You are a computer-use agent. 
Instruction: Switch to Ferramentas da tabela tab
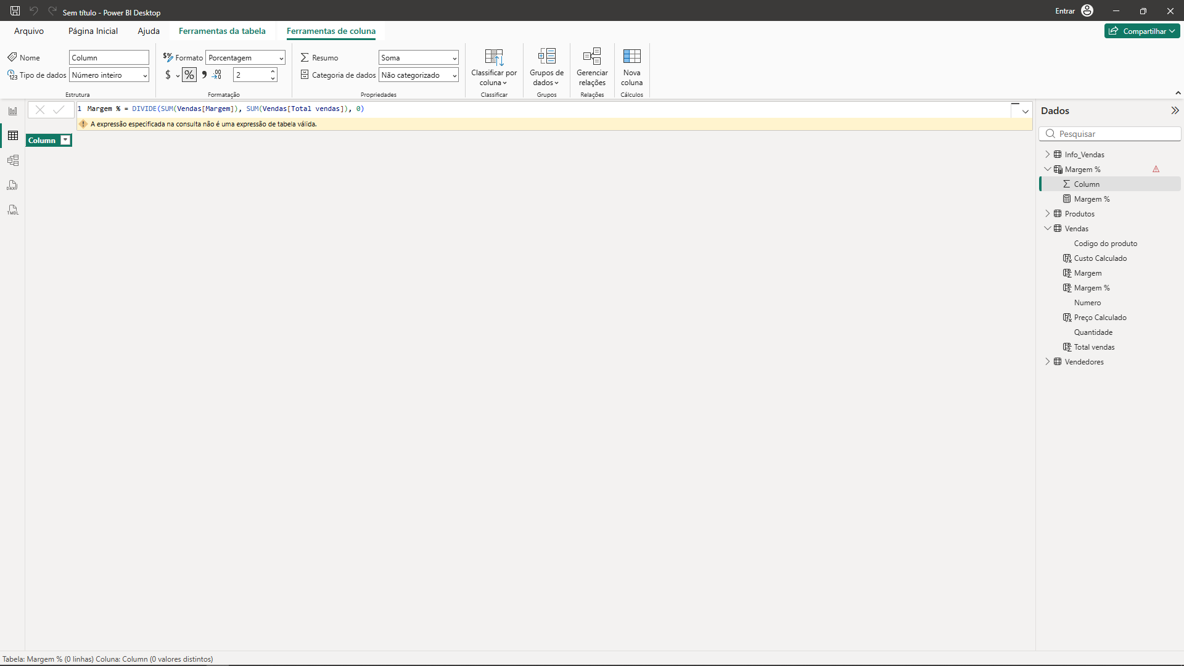222,31
